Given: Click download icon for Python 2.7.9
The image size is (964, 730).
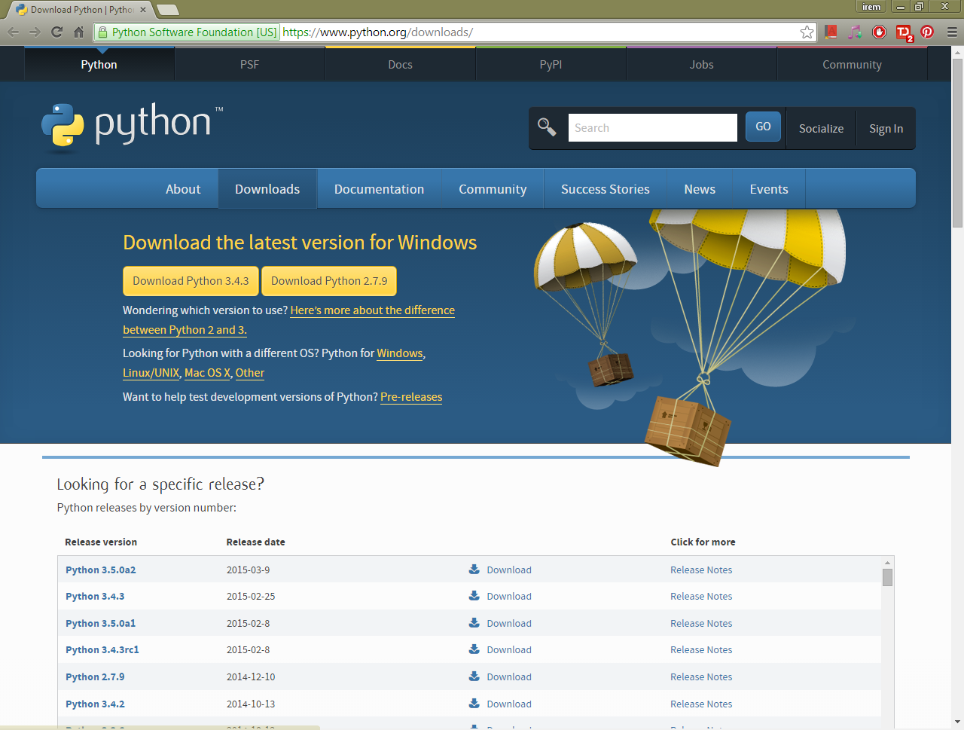Looking at the screenshot, I should [474, 676].
